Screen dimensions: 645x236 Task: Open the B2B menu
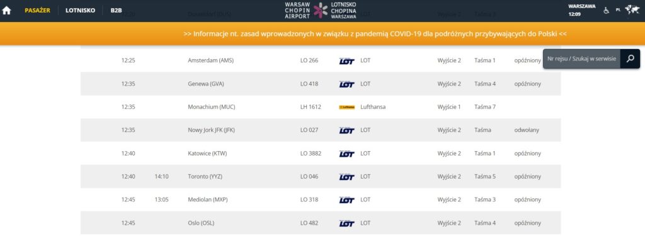(116, 10)
